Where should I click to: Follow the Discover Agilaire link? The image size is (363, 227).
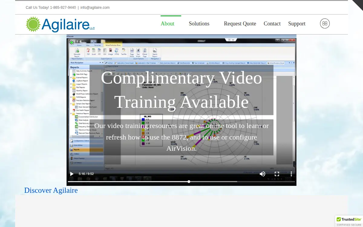click(51, 190)
